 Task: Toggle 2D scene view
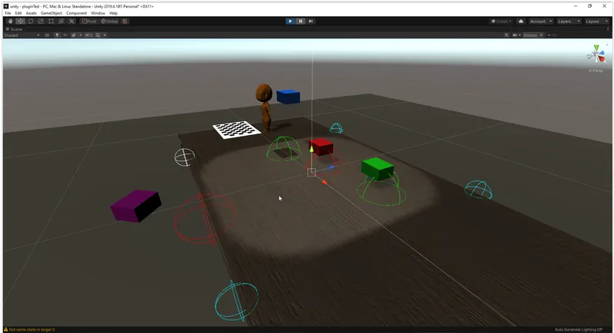(47, 35)
